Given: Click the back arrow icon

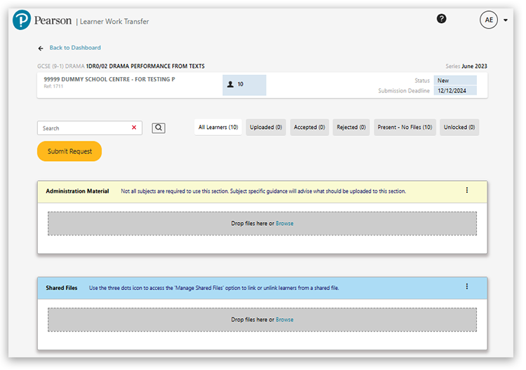Looking at the screenshot, I should click(41, 48).
